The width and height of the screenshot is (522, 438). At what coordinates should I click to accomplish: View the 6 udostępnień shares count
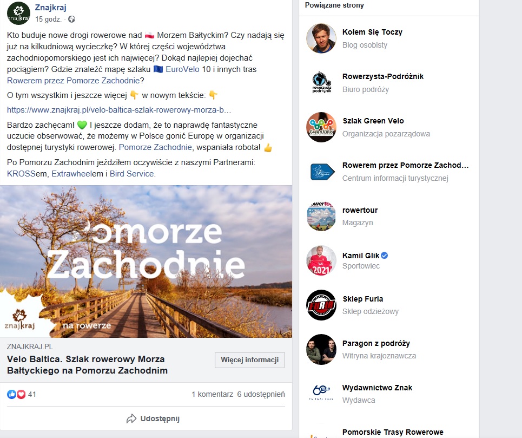click(261, 394)
